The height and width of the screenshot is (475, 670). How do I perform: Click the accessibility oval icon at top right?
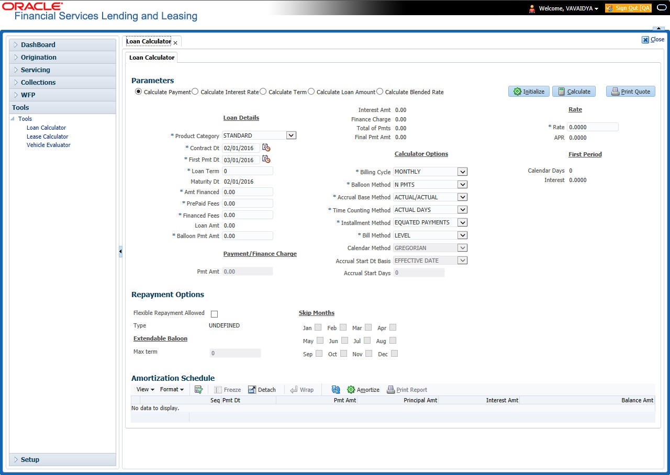[661, 8]
